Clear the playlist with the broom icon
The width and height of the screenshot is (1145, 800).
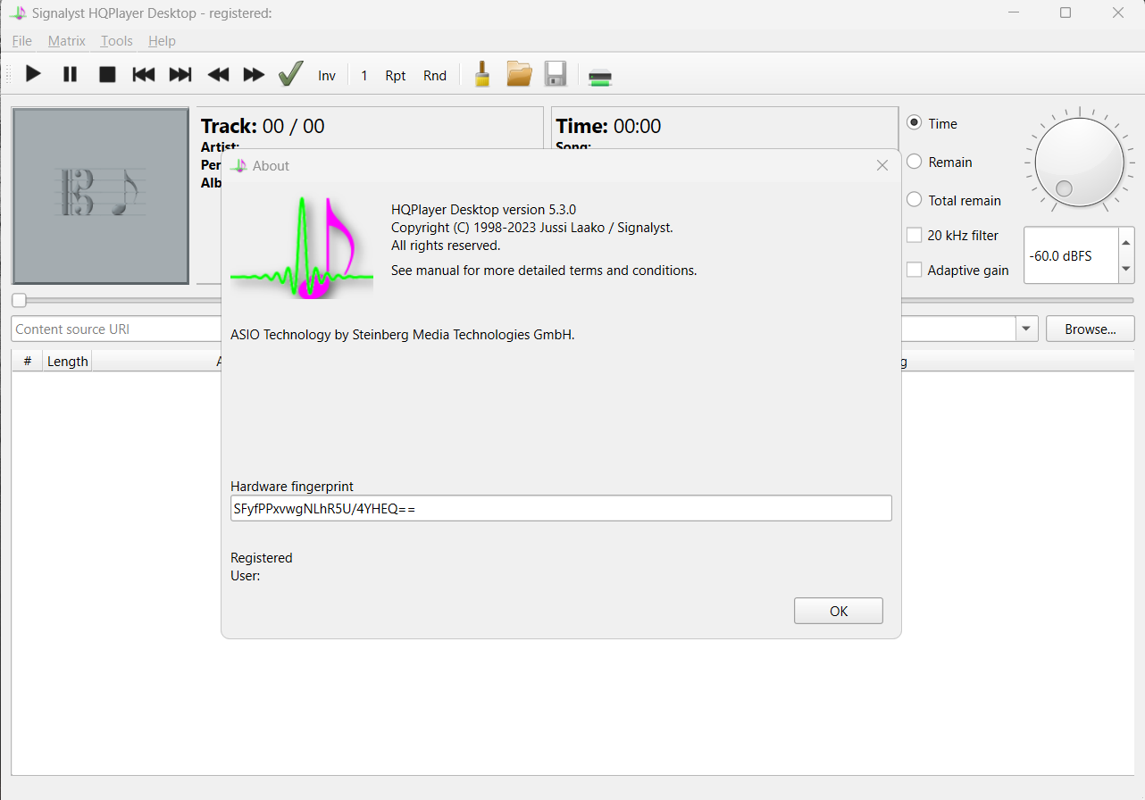[481, 74]
